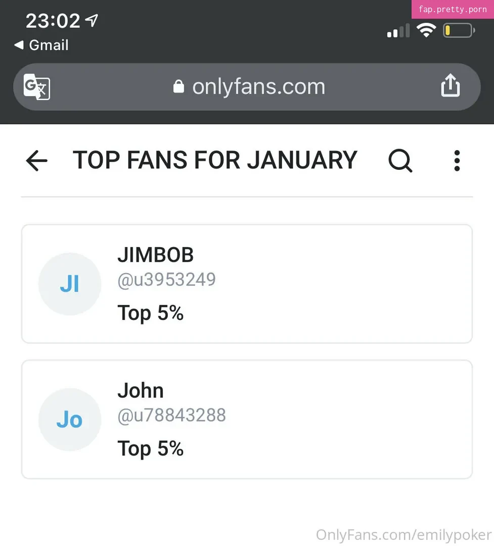Screen dimensions: 494x546
Task: Open the @u3953249 username handle
Action: click(x=167, y=280)
